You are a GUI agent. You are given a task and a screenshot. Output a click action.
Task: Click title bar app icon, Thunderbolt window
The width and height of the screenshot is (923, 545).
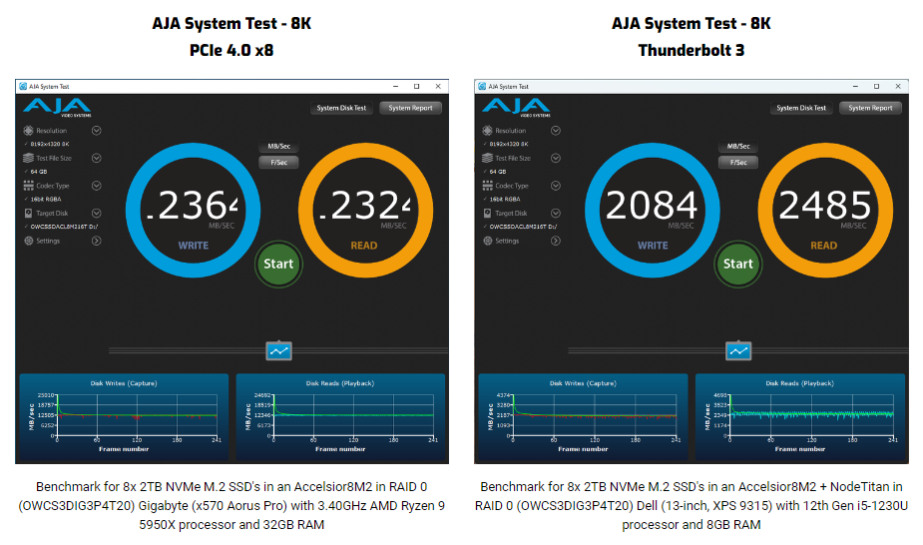coord(482,87)
